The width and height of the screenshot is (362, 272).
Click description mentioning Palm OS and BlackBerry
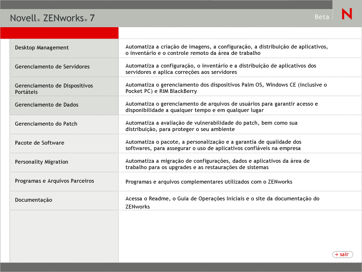click(x=226, y=88)
